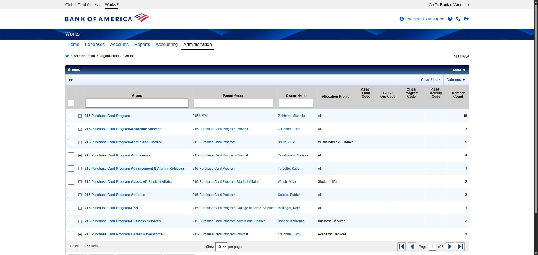Open the Create dropdown
This screenshot has width=538, height=255.
tap(457, 70)
